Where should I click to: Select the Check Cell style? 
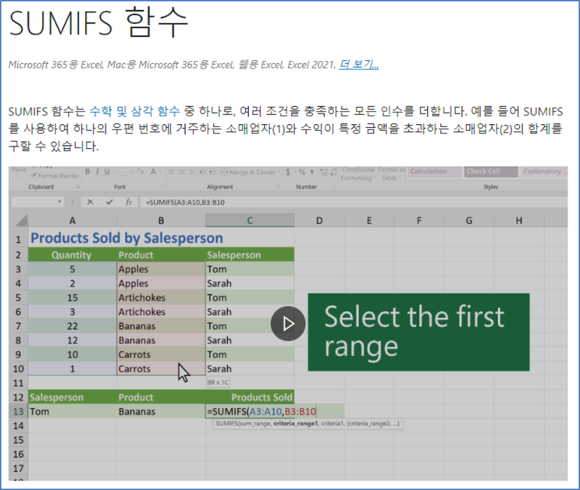coord(491,172)
